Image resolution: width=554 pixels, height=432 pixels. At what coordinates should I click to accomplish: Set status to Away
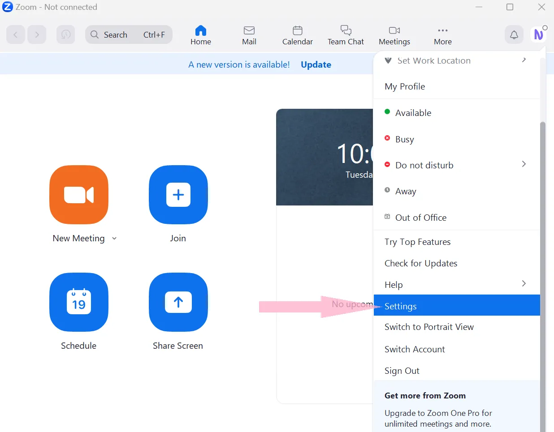pos(457,191)
